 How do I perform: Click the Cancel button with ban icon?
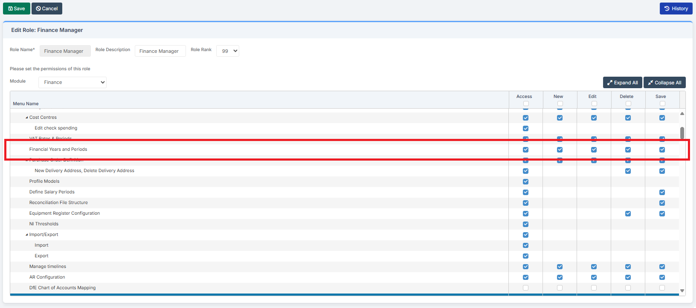47,9
